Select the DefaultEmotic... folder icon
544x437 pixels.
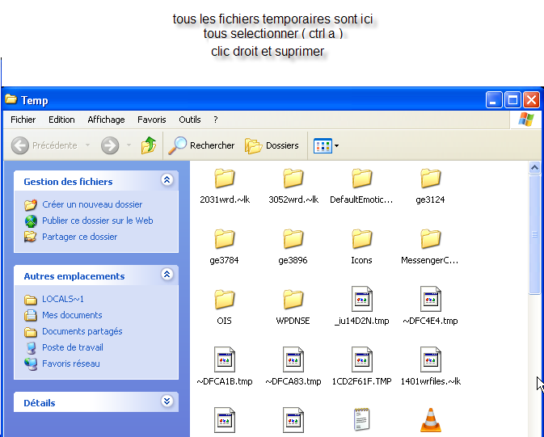coord(362,179)
